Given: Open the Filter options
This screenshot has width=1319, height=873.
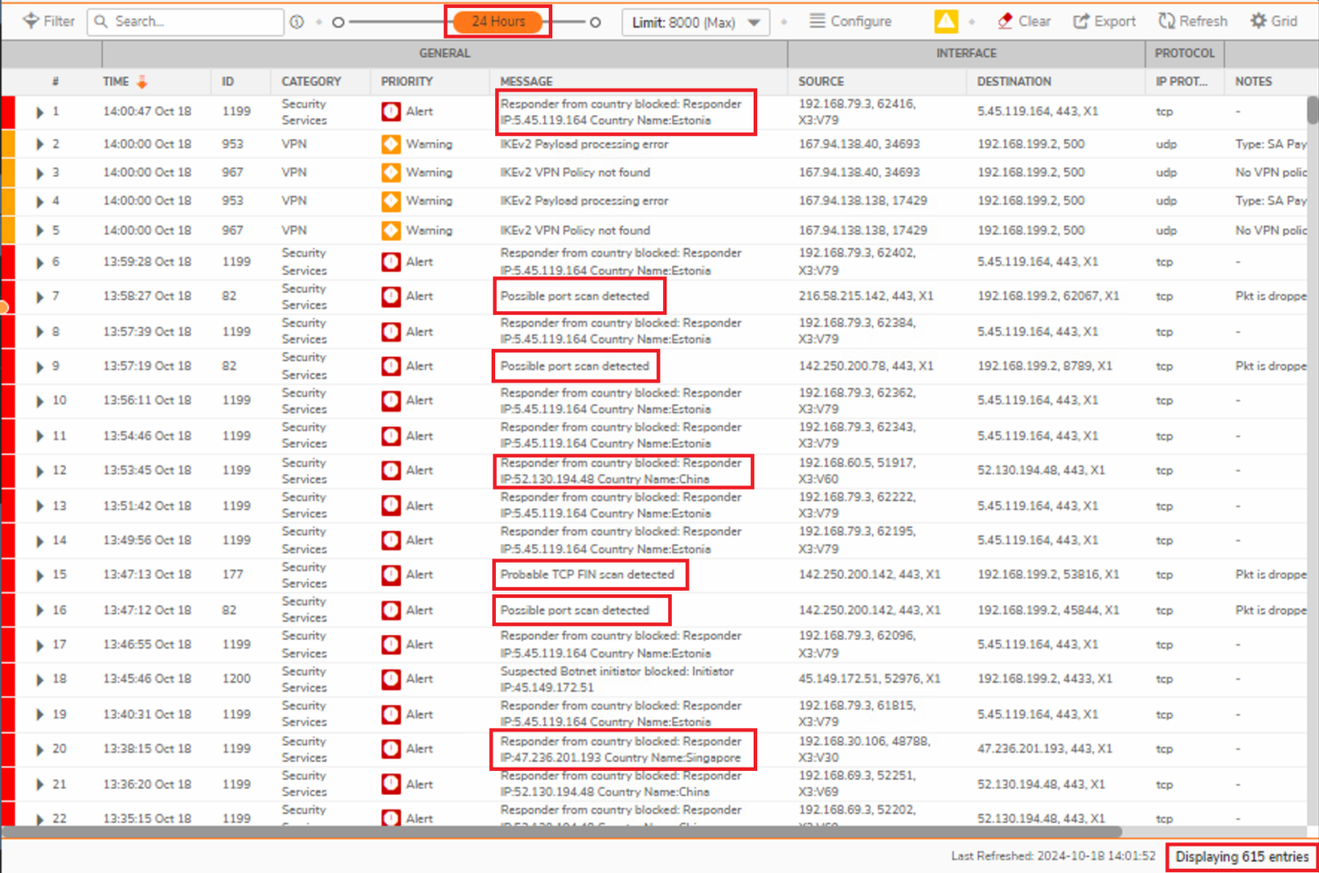Looking at the screenshot, I should pos(48,21).
